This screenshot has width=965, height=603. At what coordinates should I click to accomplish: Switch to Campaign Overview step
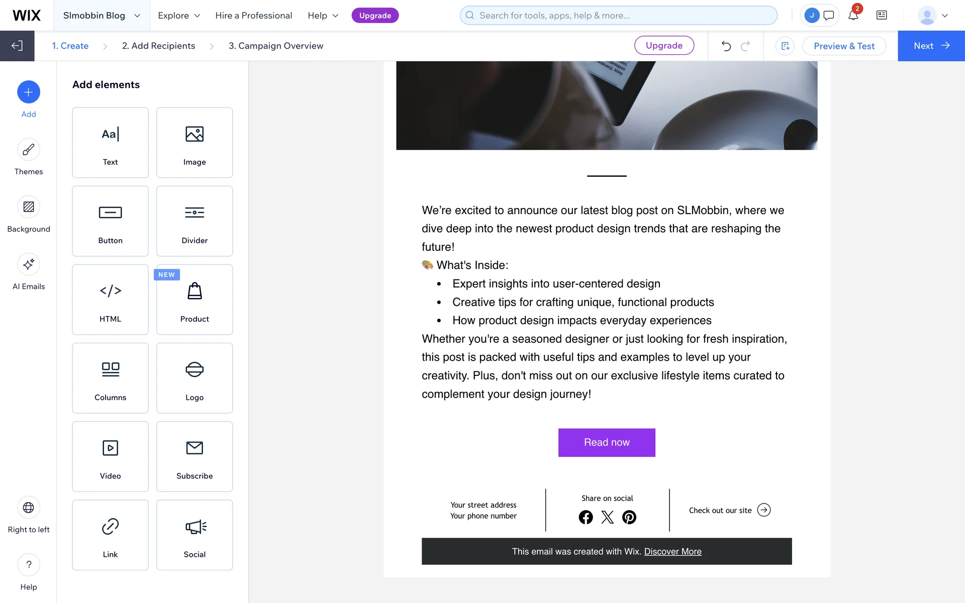coord(276,46)
